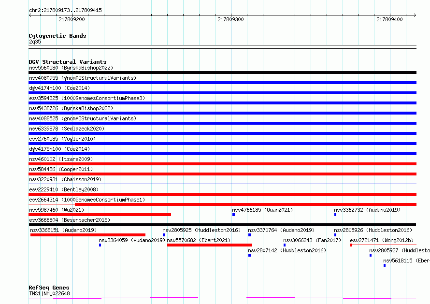Select the nsv4080955 gnomADStructuralVariants label

[83, 78]
